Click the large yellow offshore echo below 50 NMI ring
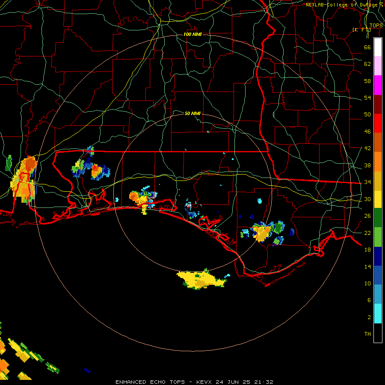 tap(201, 279)
